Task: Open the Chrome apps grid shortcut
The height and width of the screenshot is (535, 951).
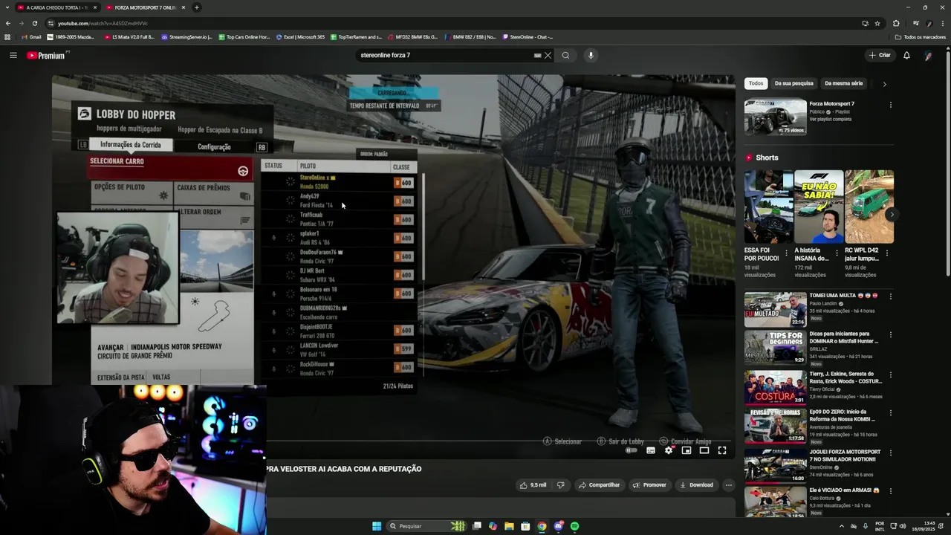Action: [7, 37]
